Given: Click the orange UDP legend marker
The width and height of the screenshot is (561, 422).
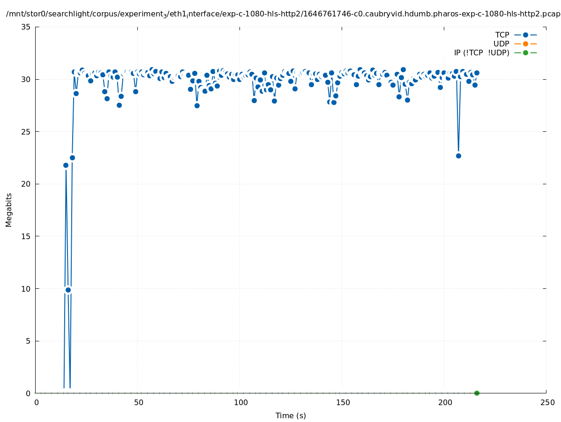Looking at the screenshot, I should [525, 44].
